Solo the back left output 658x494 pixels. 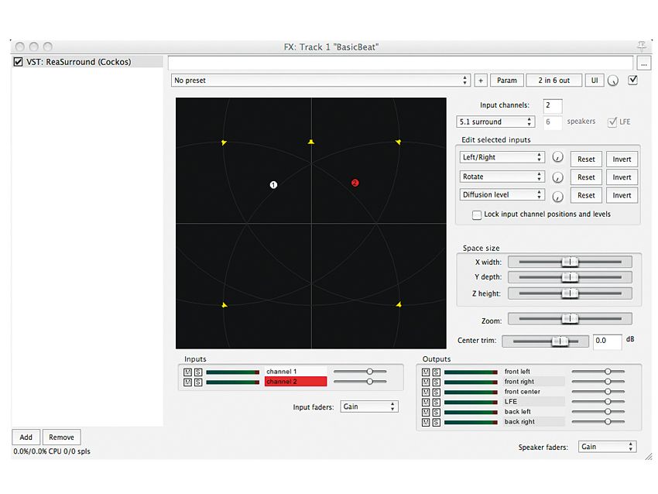coord(436,412)
